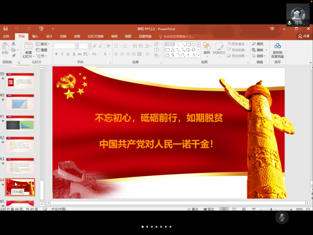Select slide 41 thumbnail in the panel
This screenshot has height=235, width=313.
(20, 124)
